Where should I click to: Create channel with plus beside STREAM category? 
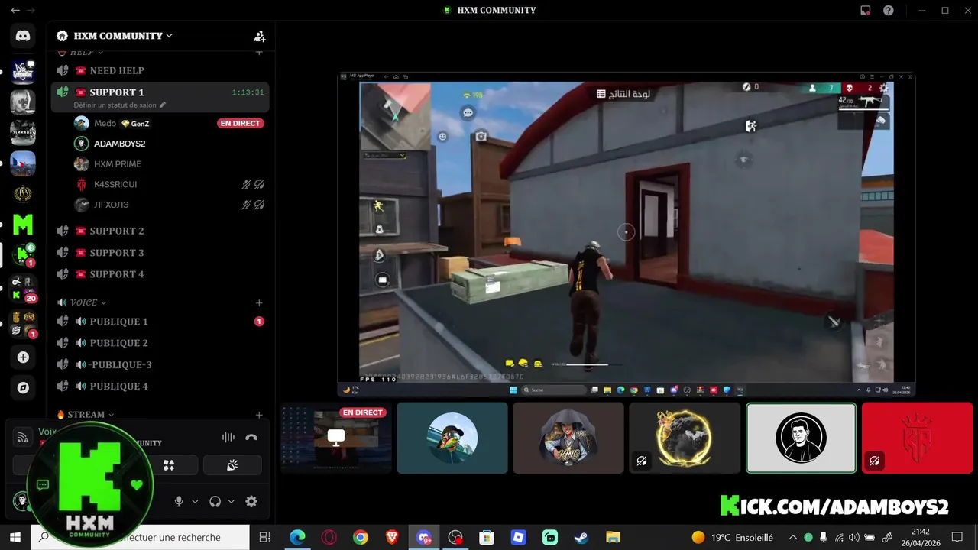259,415
